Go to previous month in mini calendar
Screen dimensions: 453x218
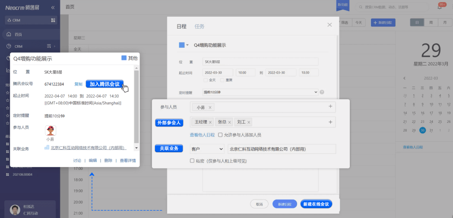(404, 78)
